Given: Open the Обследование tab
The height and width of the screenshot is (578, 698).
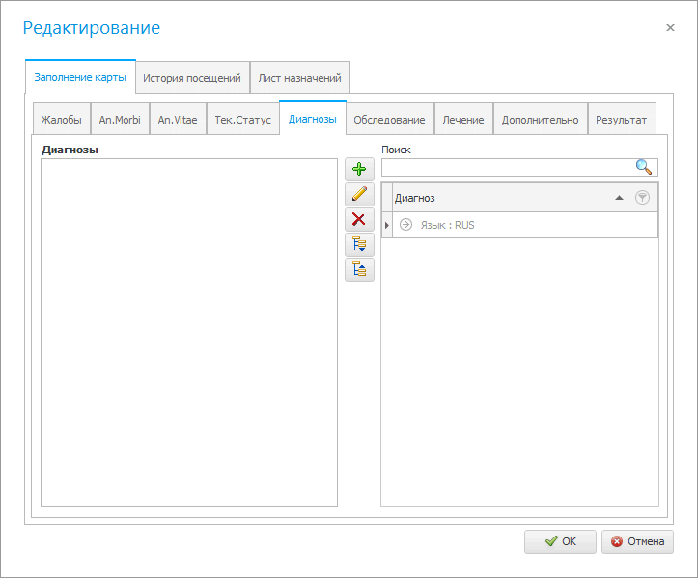Looking at the screenshot, I should coord(389,120).
